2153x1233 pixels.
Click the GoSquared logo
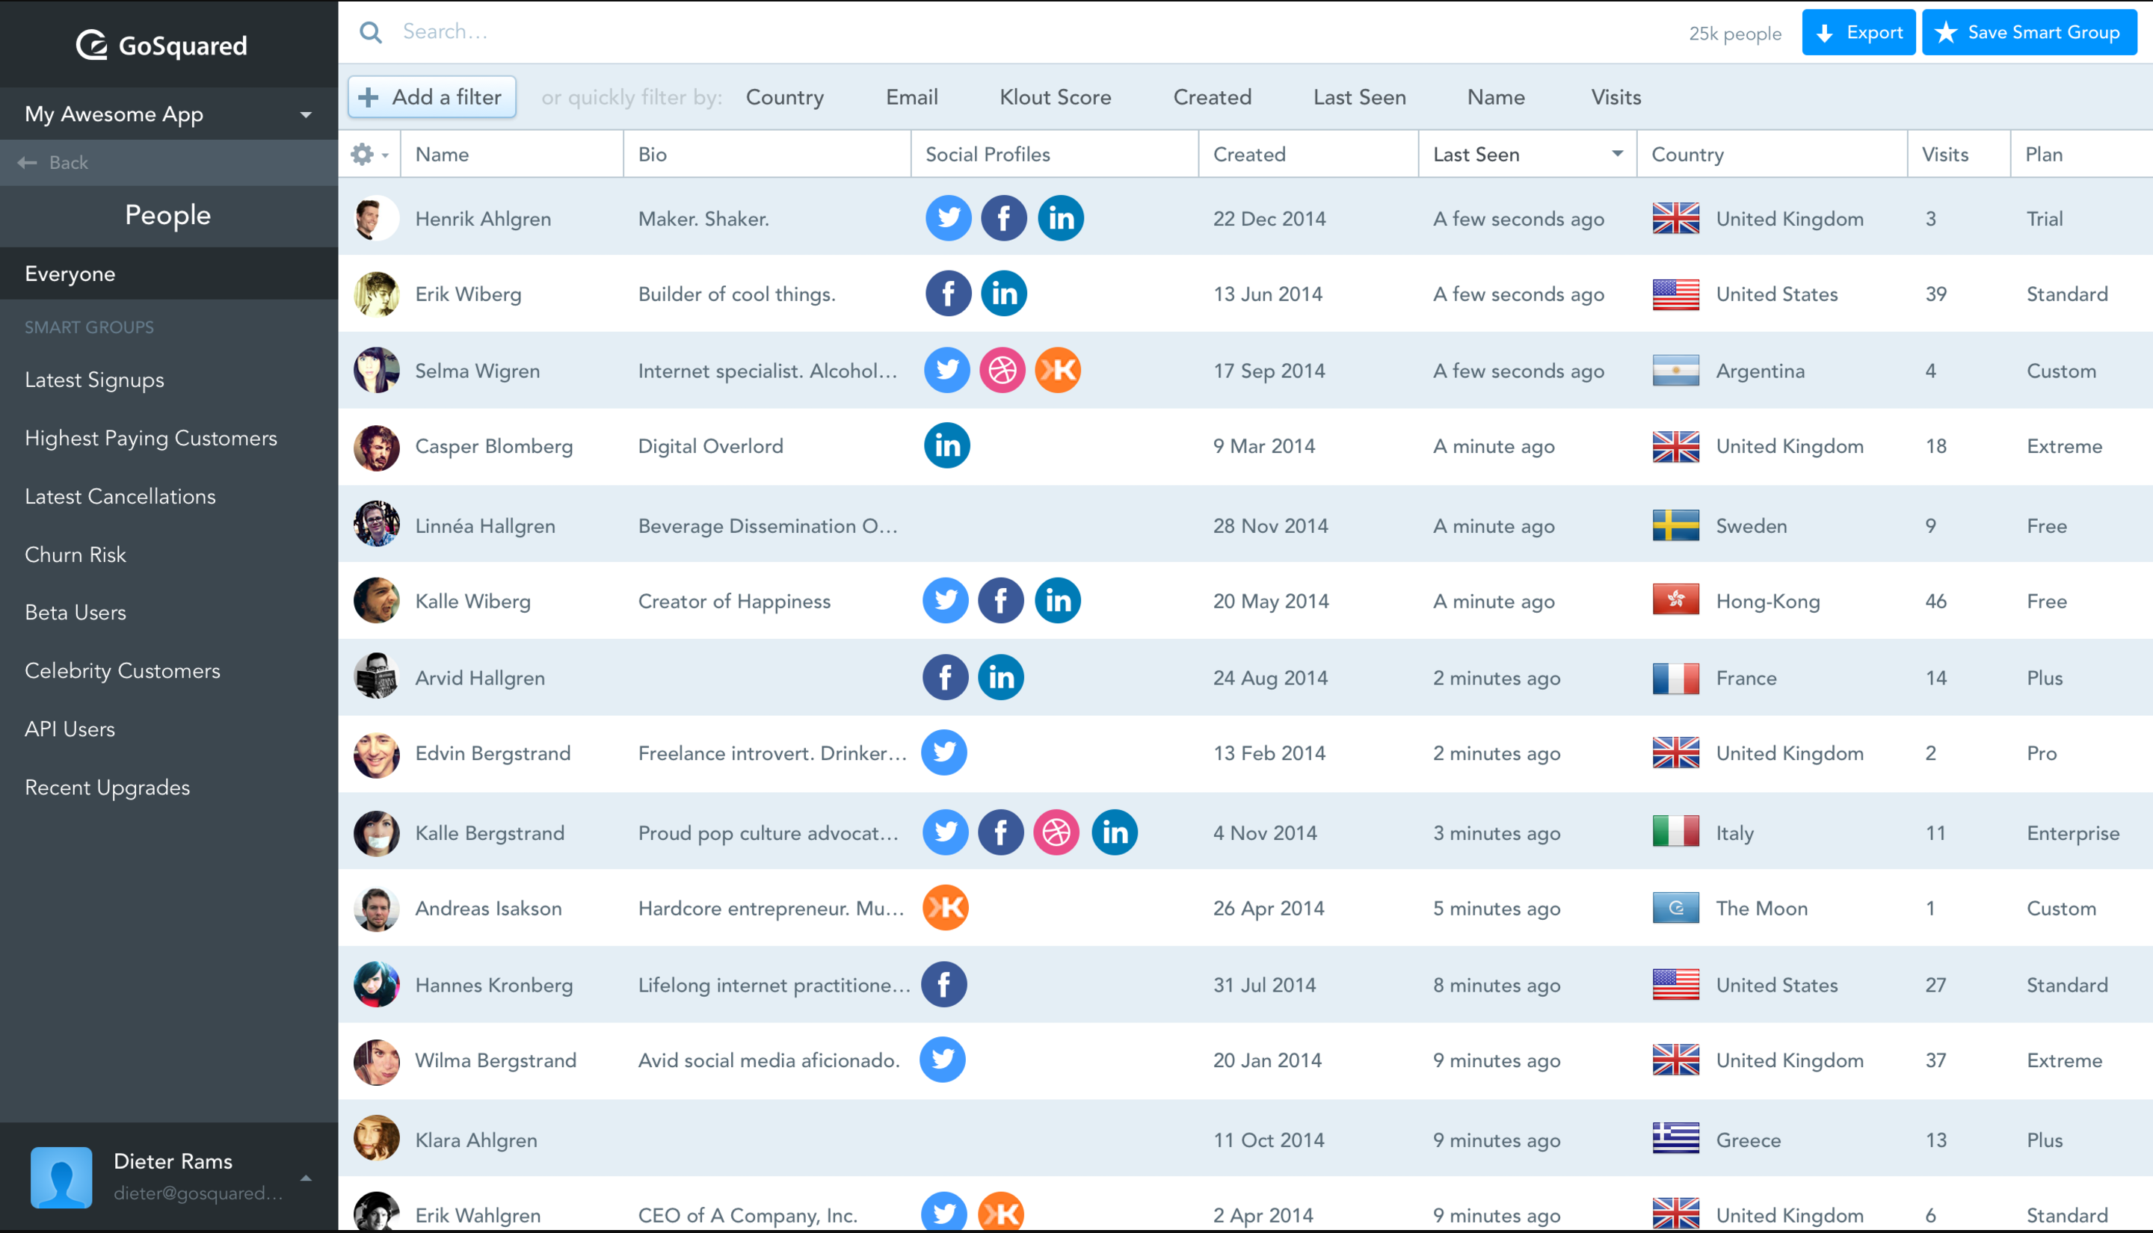point(161,45)
